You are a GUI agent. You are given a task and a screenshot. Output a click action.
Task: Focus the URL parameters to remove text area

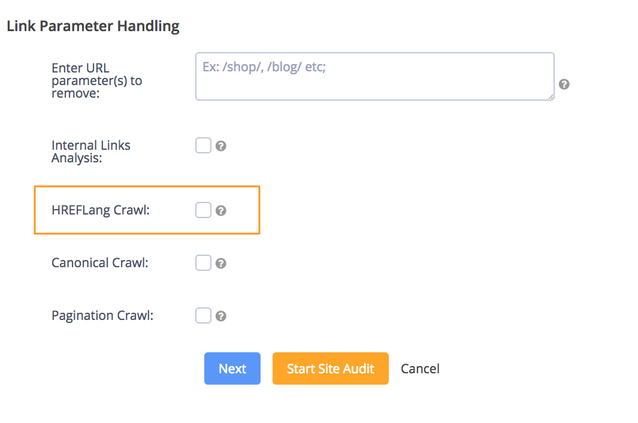pos(375,77)
